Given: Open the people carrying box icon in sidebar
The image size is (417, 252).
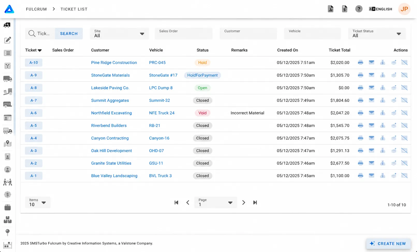Looking at the screenshot, I should click(x=8, y=182).
